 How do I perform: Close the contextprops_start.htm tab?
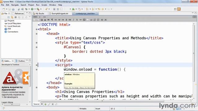point(97,14)
